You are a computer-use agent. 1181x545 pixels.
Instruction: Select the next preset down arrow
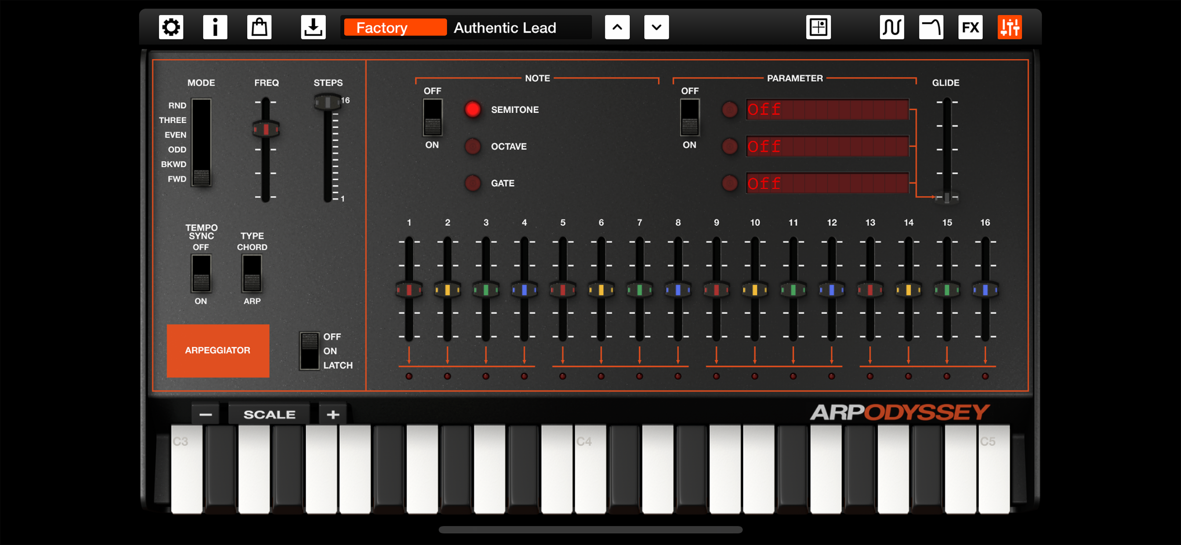656,28
